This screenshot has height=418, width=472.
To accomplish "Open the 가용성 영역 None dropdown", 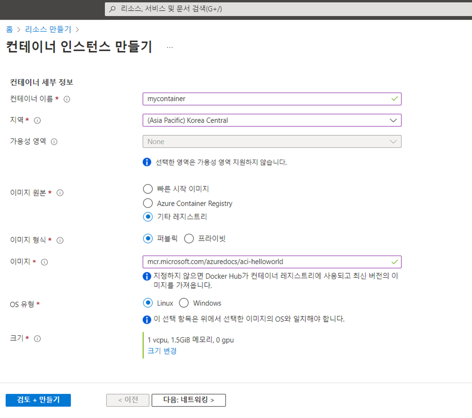I will (272, 142).
